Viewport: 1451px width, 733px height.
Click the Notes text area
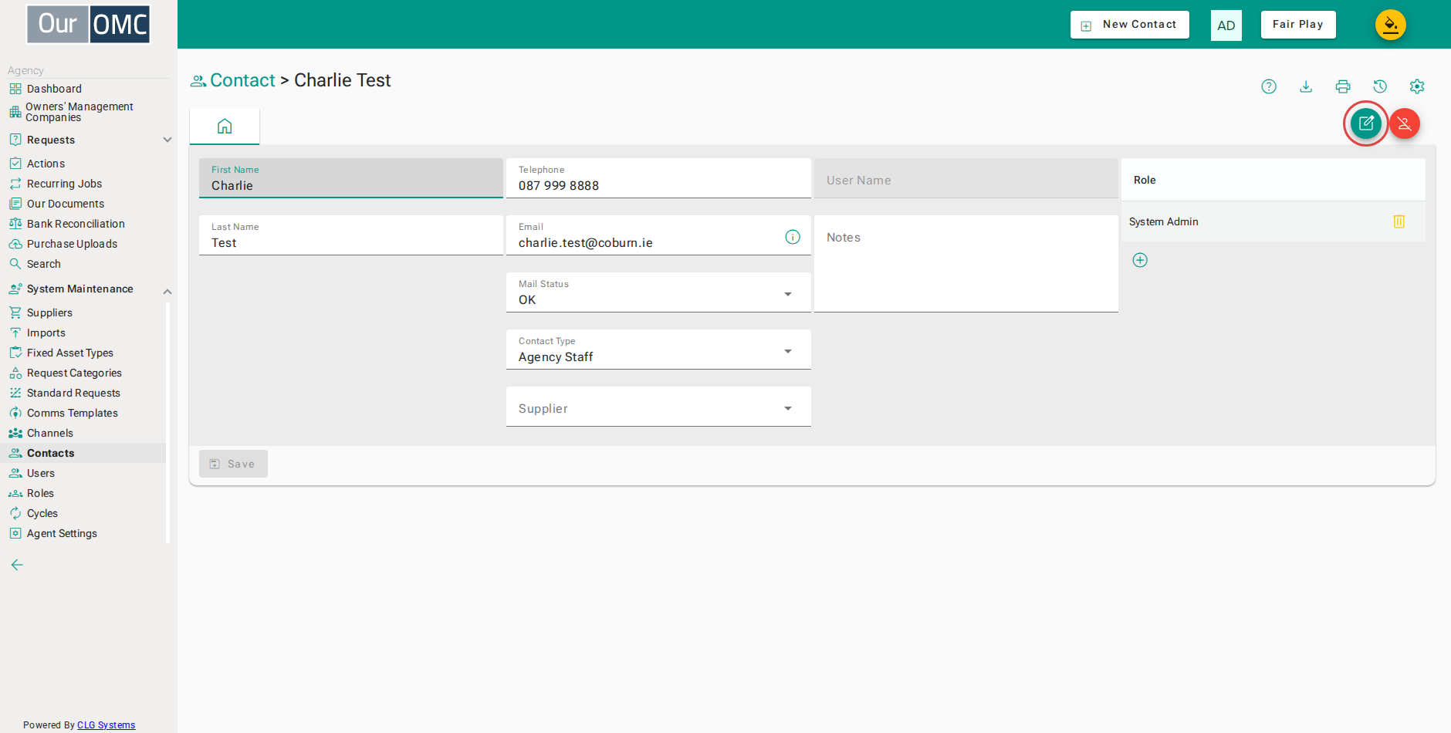966,264
